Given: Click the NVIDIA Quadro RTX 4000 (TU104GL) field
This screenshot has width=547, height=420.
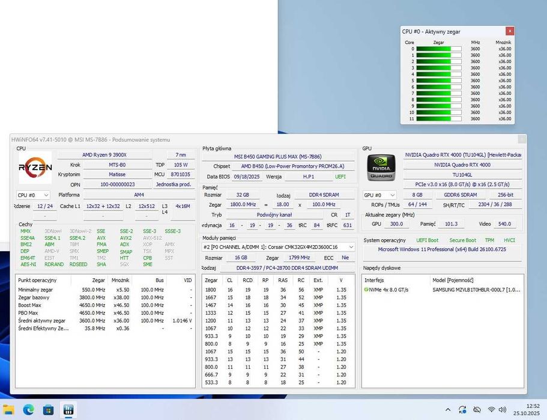Looking at the screenshot, I should point(463,154).
